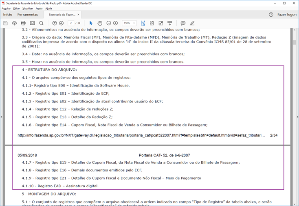Viewport: 299px width, 206px height.
Task: Click line '4.1.6 - Registro tipo E14'
Action: click(x=114, y=125)
